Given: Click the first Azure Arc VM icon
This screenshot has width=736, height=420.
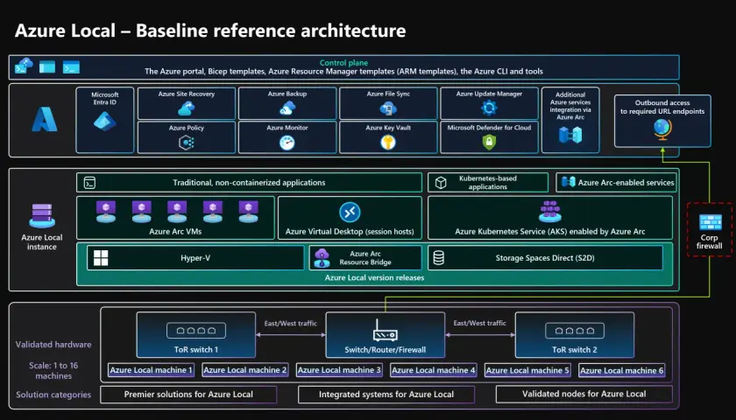Looking at the screenshot, I should coord(106,212).
